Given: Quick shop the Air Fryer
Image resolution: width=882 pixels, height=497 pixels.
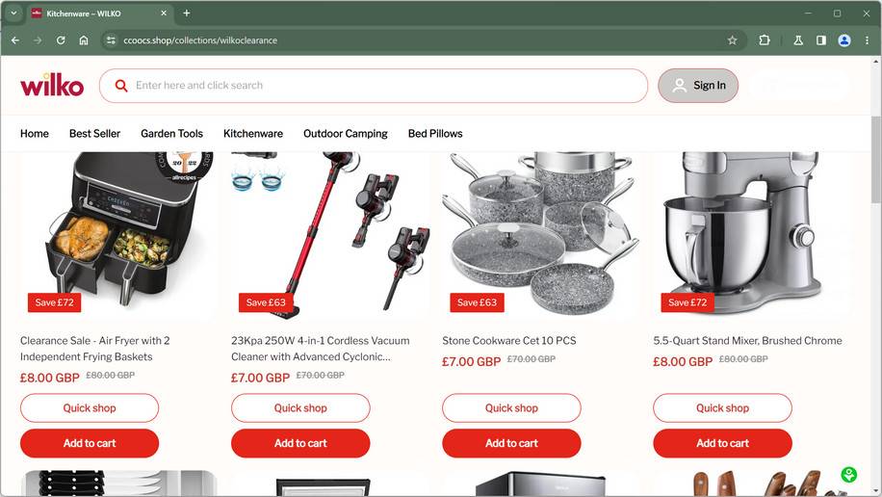Looking at the screenshot, I should click(x=90, y=408).
